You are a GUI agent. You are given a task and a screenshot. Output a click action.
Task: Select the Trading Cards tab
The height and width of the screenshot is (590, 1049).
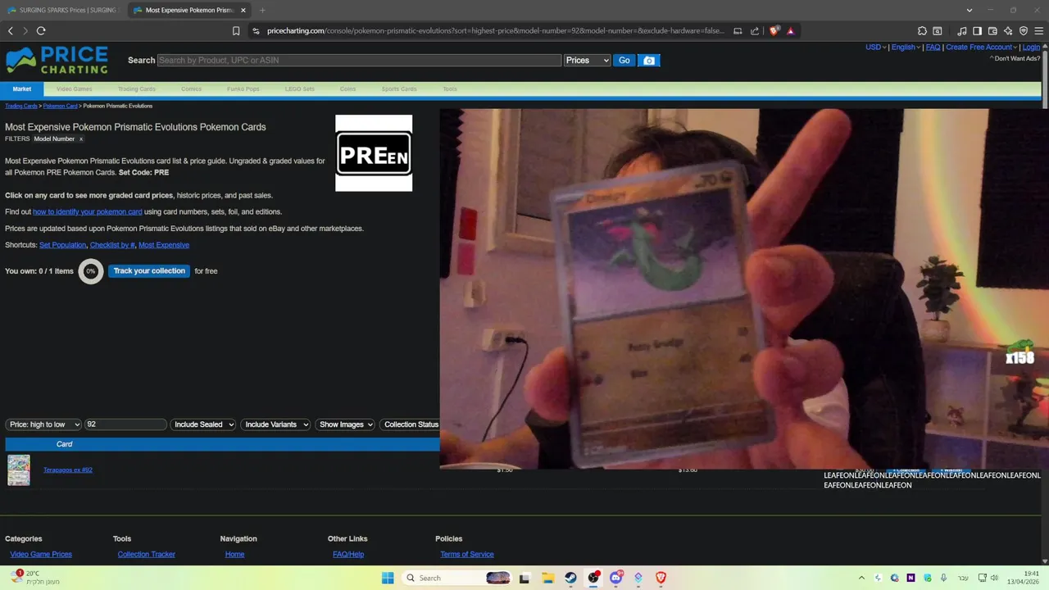pos(136,89)
